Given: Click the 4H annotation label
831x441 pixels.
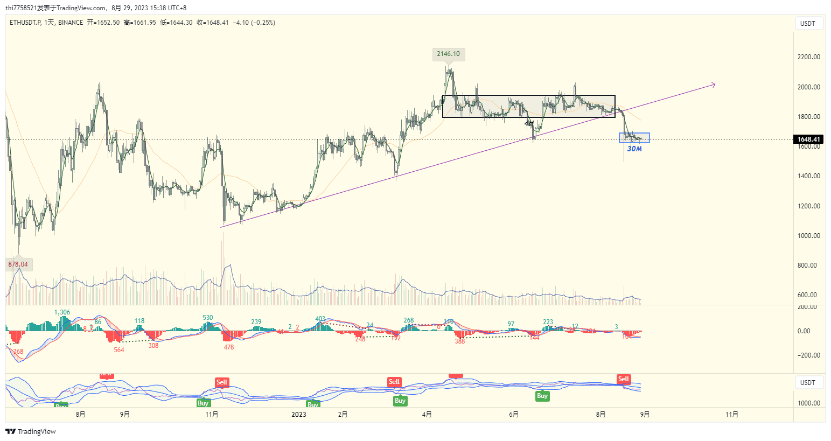Looking at the screenshot, I should pyautogui.click(x=528, y=123).
